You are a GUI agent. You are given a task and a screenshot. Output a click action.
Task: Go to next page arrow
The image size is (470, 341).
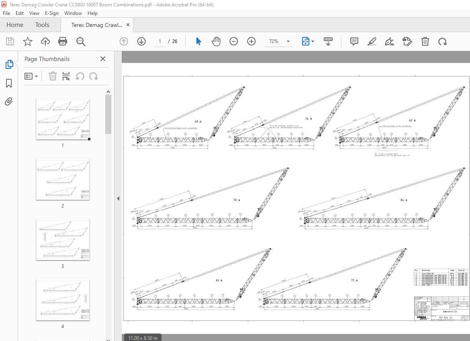point(141,41)
